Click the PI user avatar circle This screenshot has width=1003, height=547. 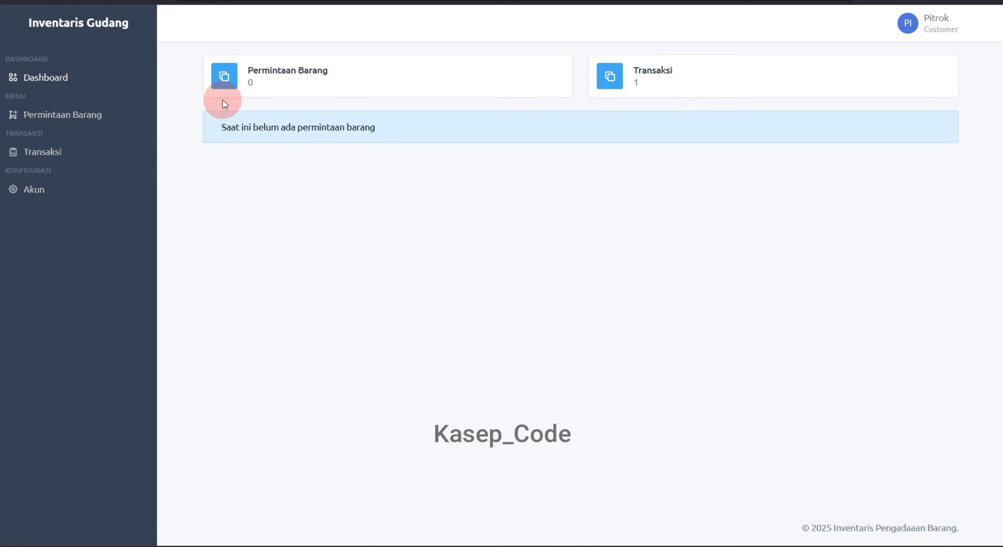(x=907, y=23)
